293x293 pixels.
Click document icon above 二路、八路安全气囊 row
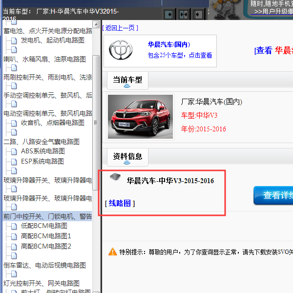coord(14,132)
